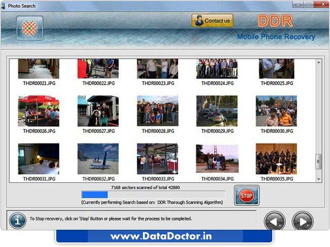330x247 pixels.
Task: Select thumbnail of THDR00023.JPG
Action: 158,68
